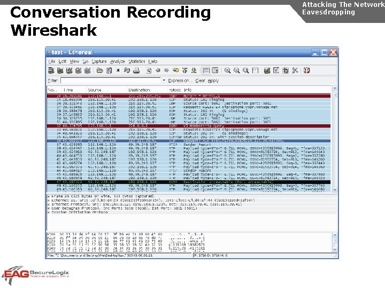This screenshot has width=385, height=288.
Task: Save the capture file with floppy icon
Action: (109, 70)
